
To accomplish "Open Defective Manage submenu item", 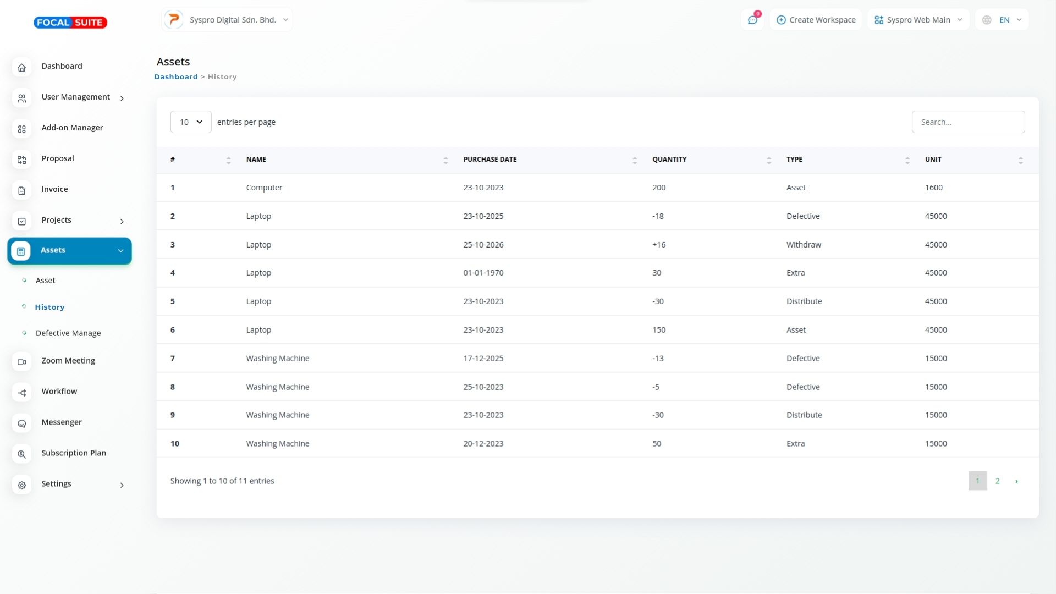I will (x=68, y=333).
